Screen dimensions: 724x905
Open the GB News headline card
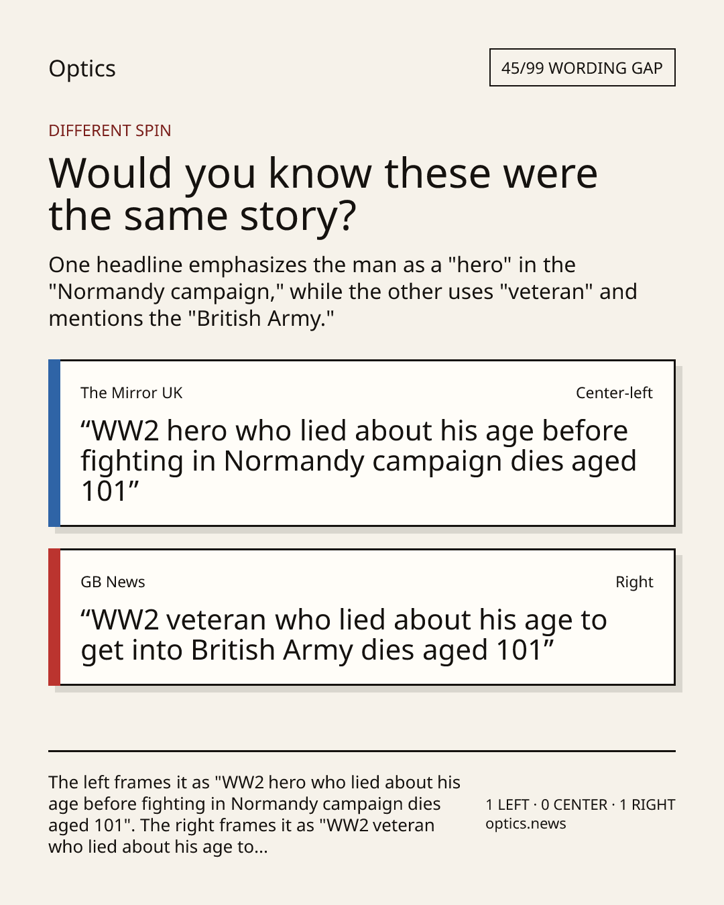click(x=361, y=617)
